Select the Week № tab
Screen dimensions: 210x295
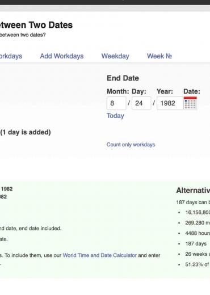click(159, 56)
